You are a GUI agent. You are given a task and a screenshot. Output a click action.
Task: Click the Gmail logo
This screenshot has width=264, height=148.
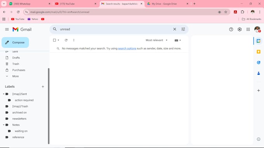click(x=22, y=29)
